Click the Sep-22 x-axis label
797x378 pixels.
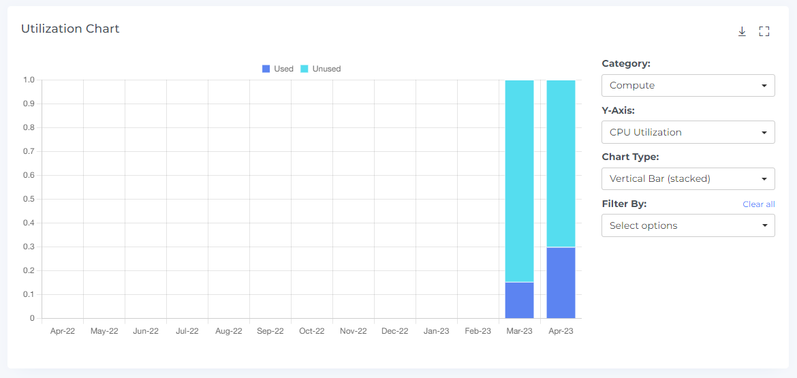270,331
